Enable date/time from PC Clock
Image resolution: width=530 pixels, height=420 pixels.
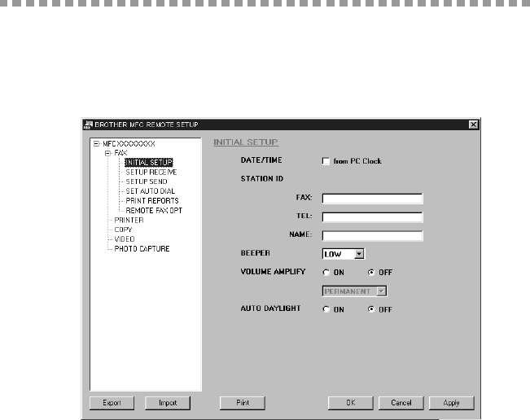point(326,161)
